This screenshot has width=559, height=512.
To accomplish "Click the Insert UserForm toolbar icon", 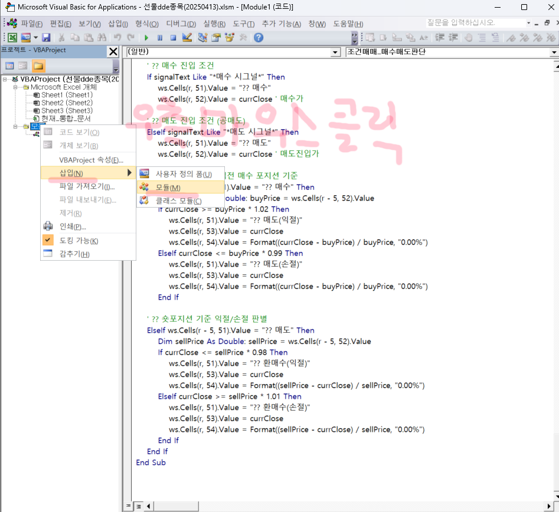I will tap(25, 37).
